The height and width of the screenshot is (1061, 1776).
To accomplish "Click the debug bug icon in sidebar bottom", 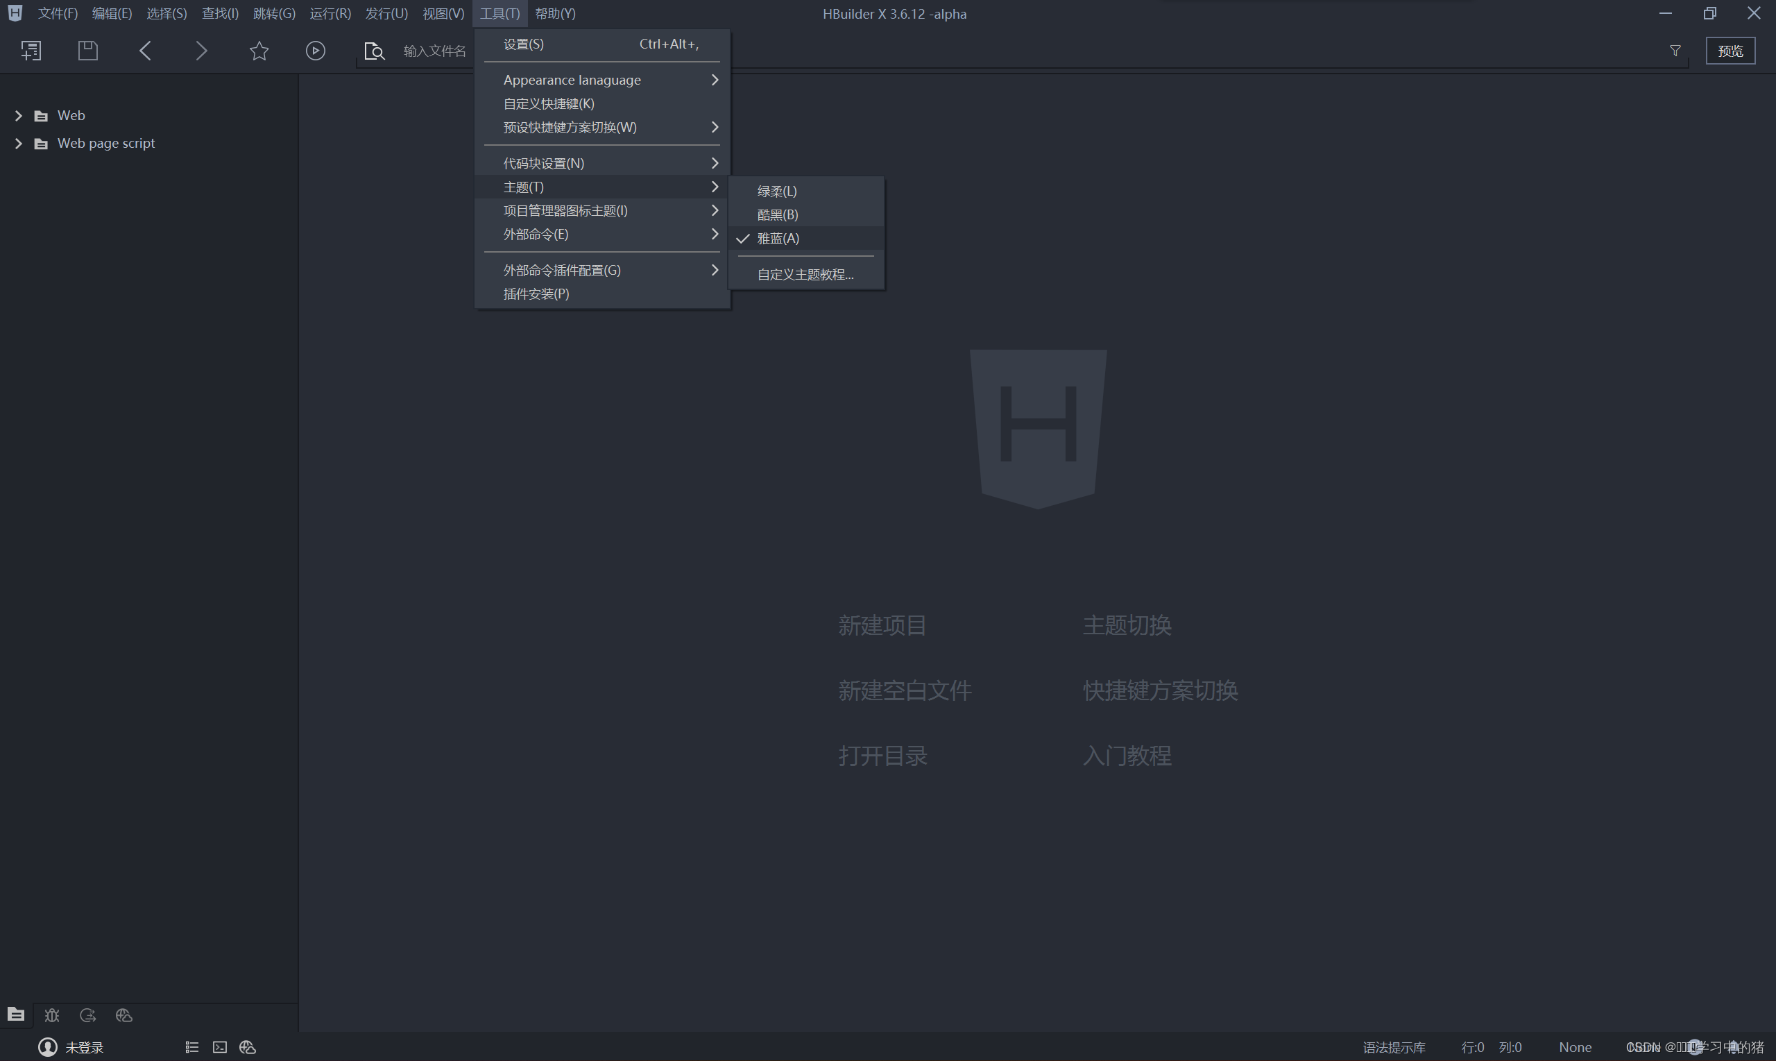I will tap(51, 1015).
